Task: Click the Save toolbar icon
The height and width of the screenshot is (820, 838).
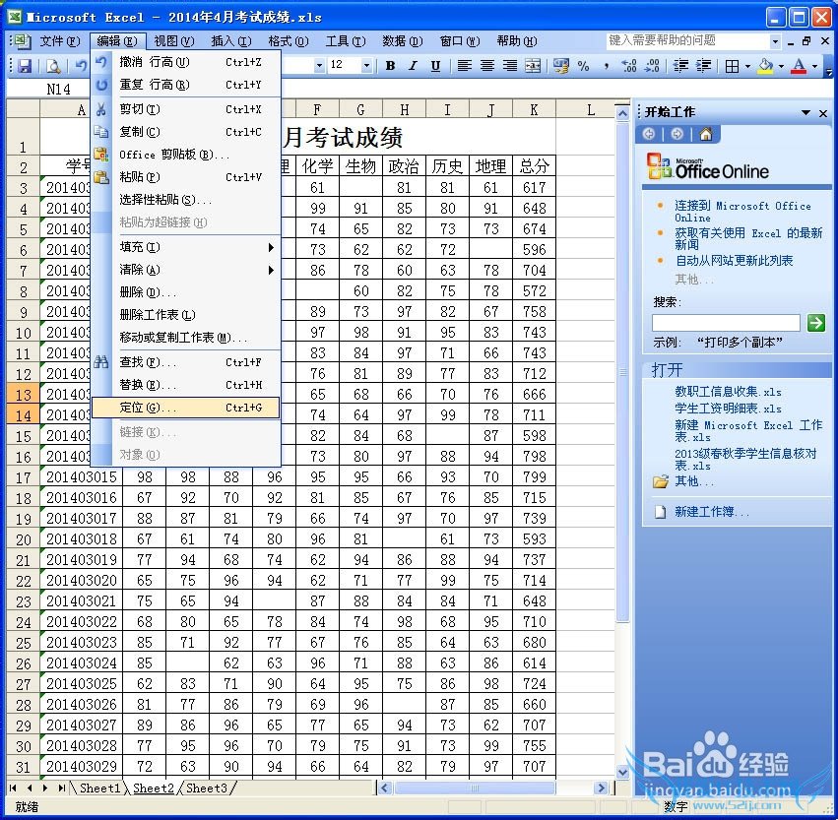Action: (25, 66)
